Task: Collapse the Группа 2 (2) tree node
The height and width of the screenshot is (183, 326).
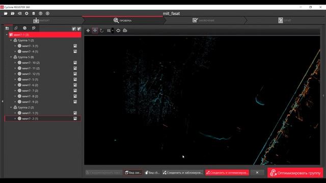Action: (x=11, y=107)
